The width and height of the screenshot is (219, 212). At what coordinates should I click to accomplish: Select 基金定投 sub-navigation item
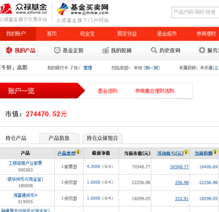point(69,50)
